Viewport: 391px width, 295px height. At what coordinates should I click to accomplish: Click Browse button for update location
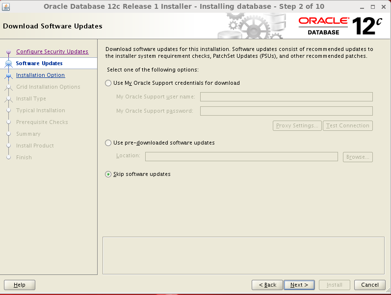358,157
